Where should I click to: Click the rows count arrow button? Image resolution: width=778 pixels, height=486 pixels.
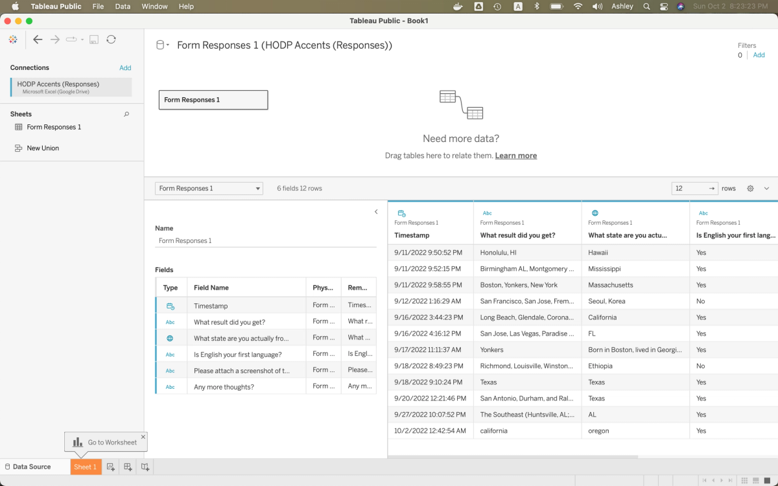pyautogui.click(x=712, y=189)
